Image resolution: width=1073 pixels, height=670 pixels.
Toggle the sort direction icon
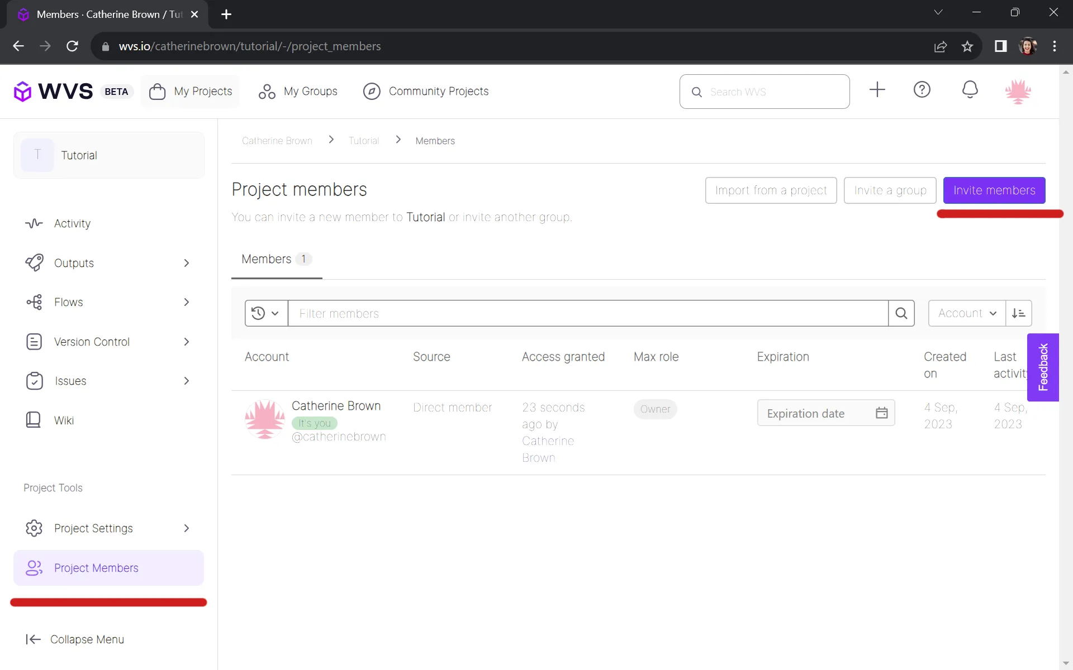click(x=1018, y=313)
